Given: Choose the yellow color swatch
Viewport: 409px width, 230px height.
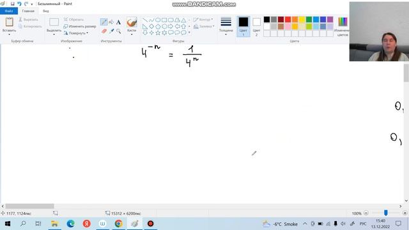Looking at the screenshot, I should coord(302,20).
